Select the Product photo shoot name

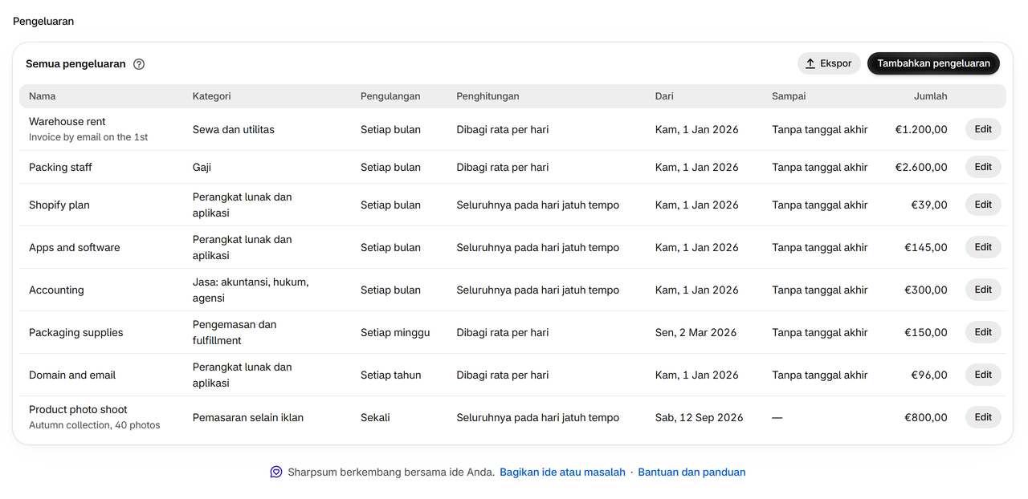[78, 410]
